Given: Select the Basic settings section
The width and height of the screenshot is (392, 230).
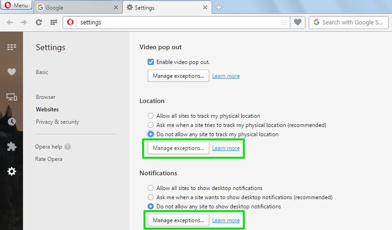Looking at the screenshot, I should pyautogui.click(x=42, y=72).
